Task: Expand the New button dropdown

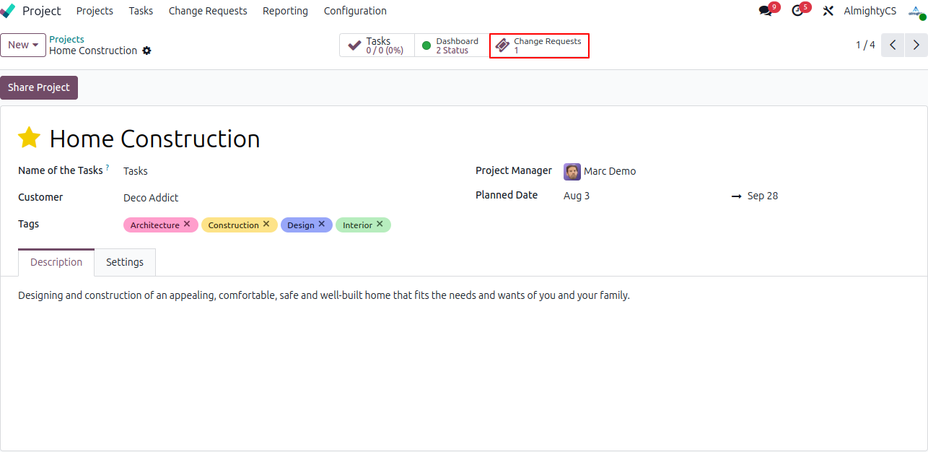Action: 23,45
